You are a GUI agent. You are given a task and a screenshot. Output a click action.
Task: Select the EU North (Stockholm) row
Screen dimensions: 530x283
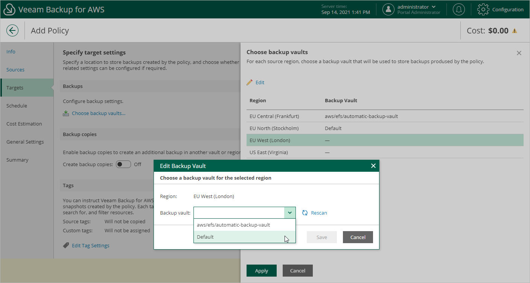point(385,128)
